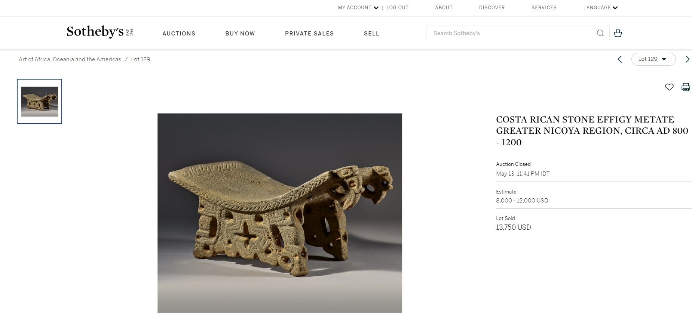This screenshot has width=692, height=322.
Task: Open Art of Africa, Oceania breadcrumb
Action: click(70, 59)
